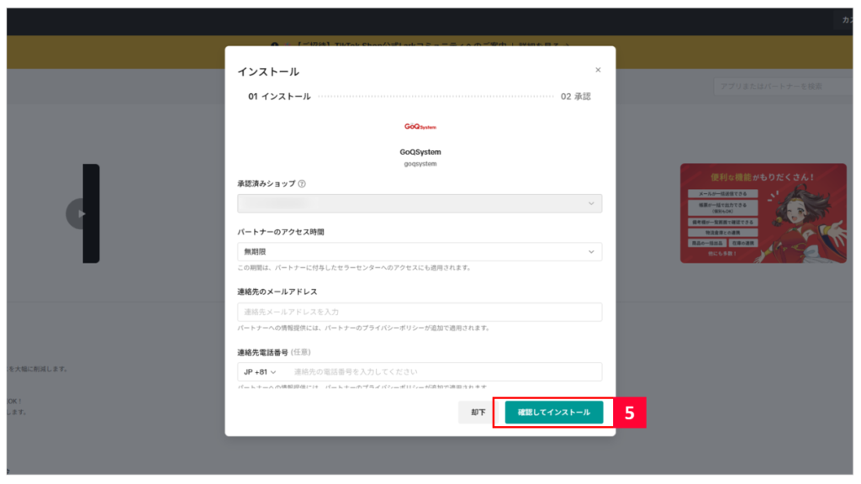Open the 詳細を見る link in banner

(x=542, y=45)
